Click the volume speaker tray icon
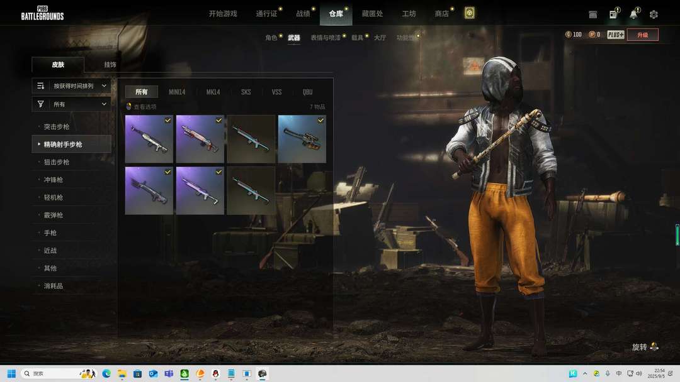The width and height of the screenshot is (680, 382). pos(639,373)
